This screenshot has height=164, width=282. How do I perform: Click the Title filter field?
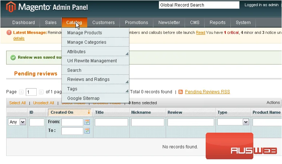111,122
